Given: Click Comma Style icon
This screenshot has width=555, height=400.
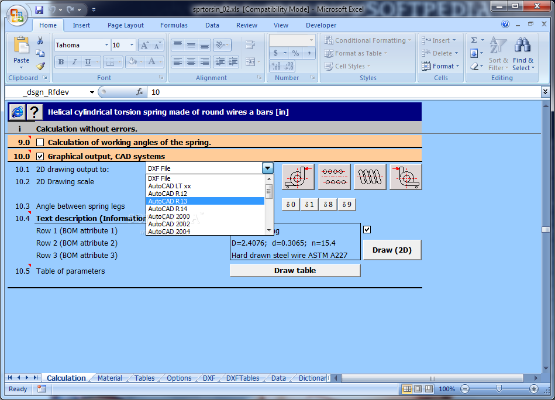Looking at the screenshot, I should coord(309,53).
